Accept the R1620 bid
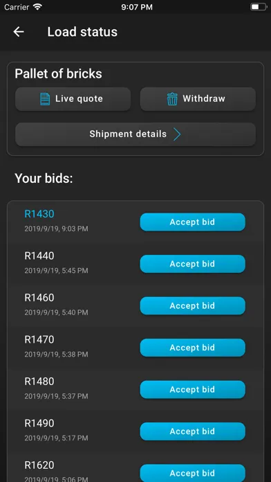271x482 pixels. (193, 473)
